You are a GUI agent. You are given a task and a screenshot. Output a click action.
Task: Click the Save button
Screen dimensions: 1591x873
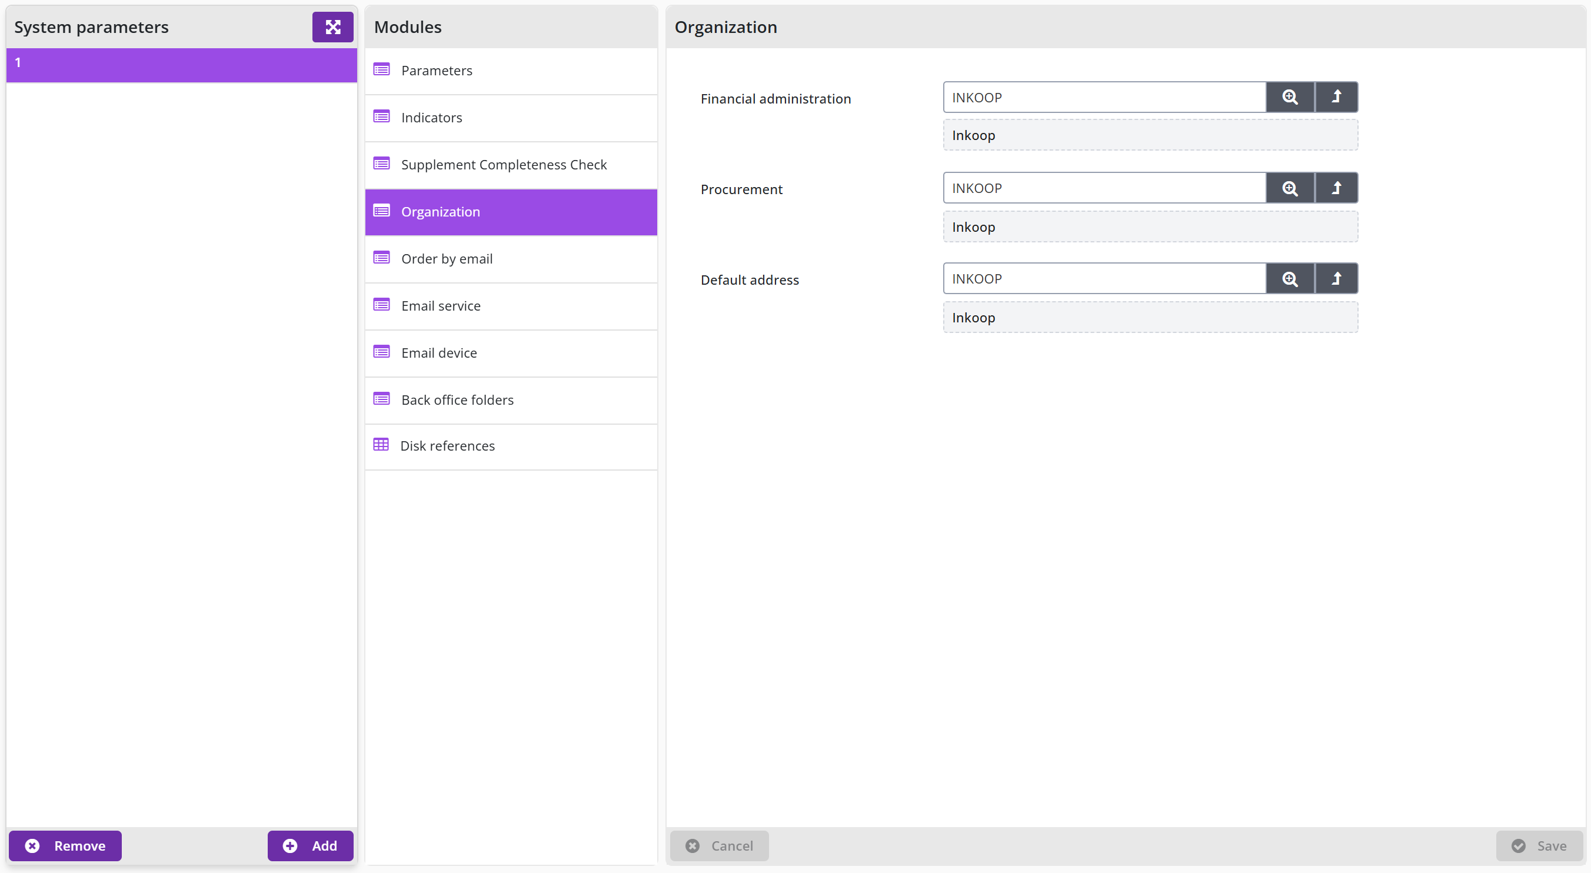[x=1539, y=845]
